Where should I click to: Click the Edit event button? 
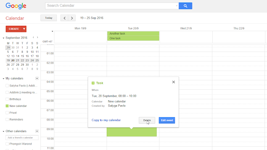[x=167, y=120]
